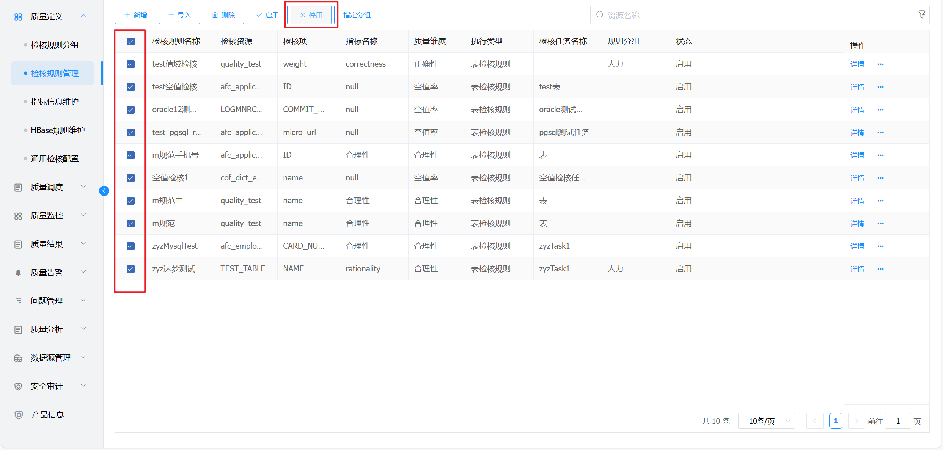
Task: Uncheck the checkbox for zyzMysqlTest row
Action: coord(130,246)
